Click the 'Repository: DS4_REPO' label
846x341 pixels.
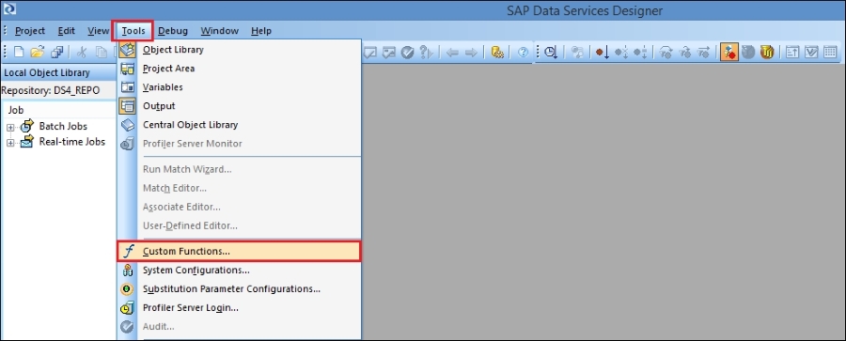50,90
